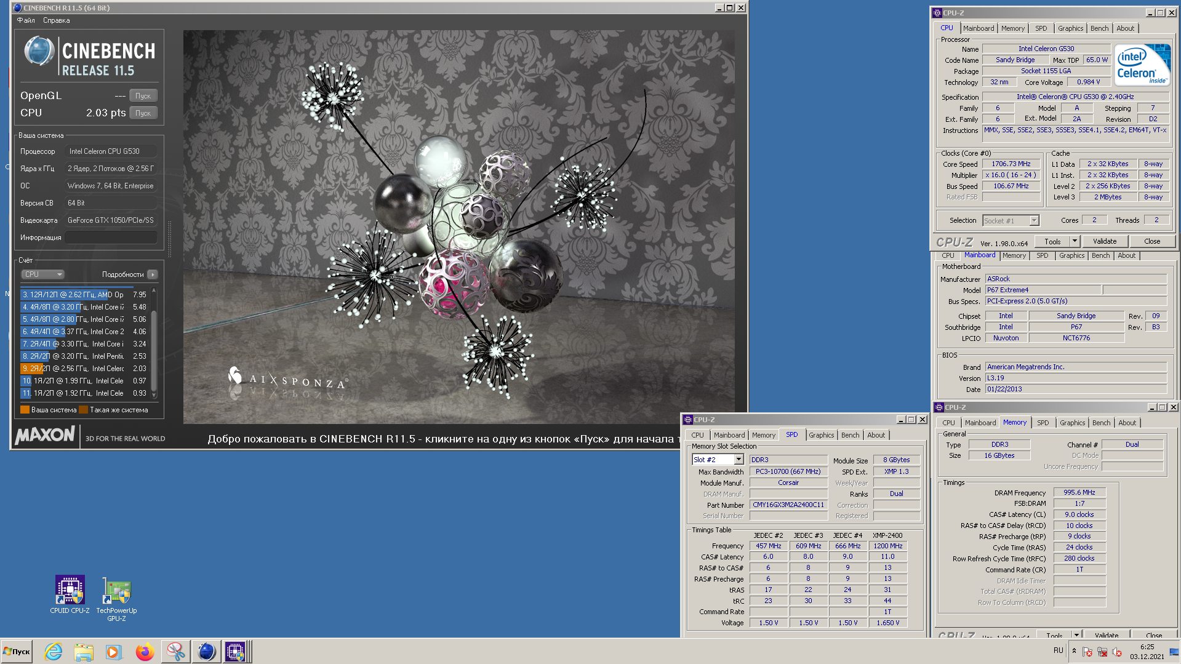Viewport: 1181px width, 664px height.
Task: Click the Cinebench title bar application icon
Action: tap(17, 8)
